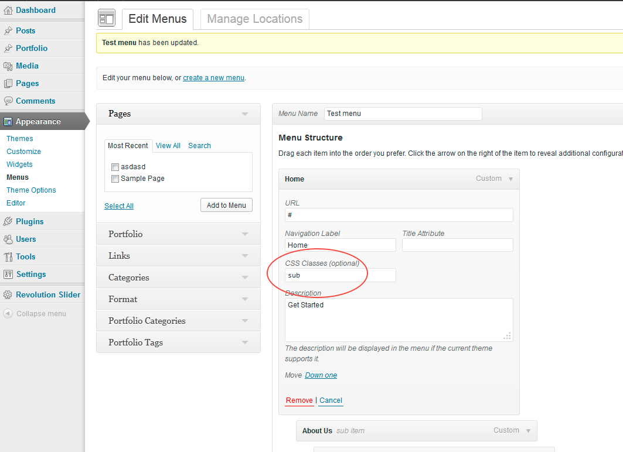Focus the Menu Name input field

coord(403,114)
